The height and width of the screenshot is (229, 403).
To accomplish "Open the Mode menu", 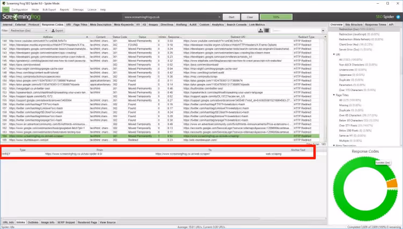I will coord(35,10).
